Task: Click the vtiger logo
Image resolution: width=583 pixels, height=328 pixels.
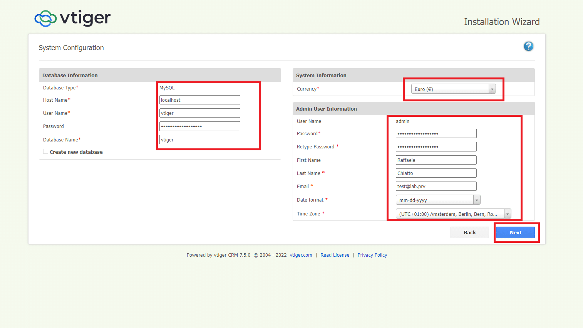Action: point(73,18)
